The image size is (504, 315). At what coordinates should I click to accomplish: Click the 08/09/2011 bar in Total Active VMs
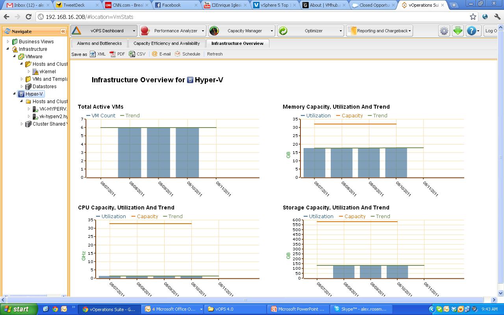pos(158,152)
